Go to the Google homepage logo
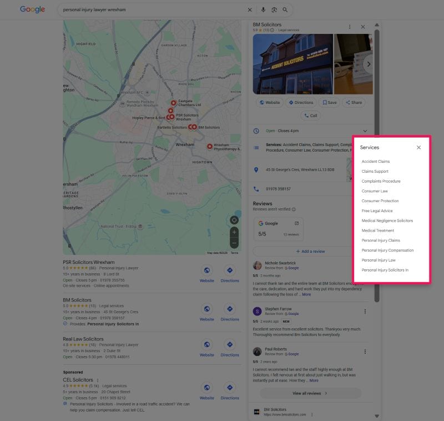 [32, 9]
